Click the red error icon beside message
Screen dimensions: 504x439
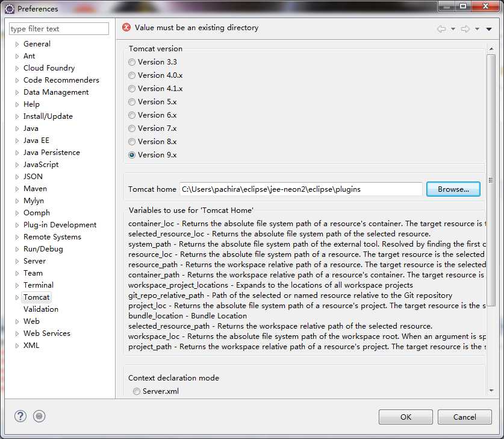click(x=126, y=27)
